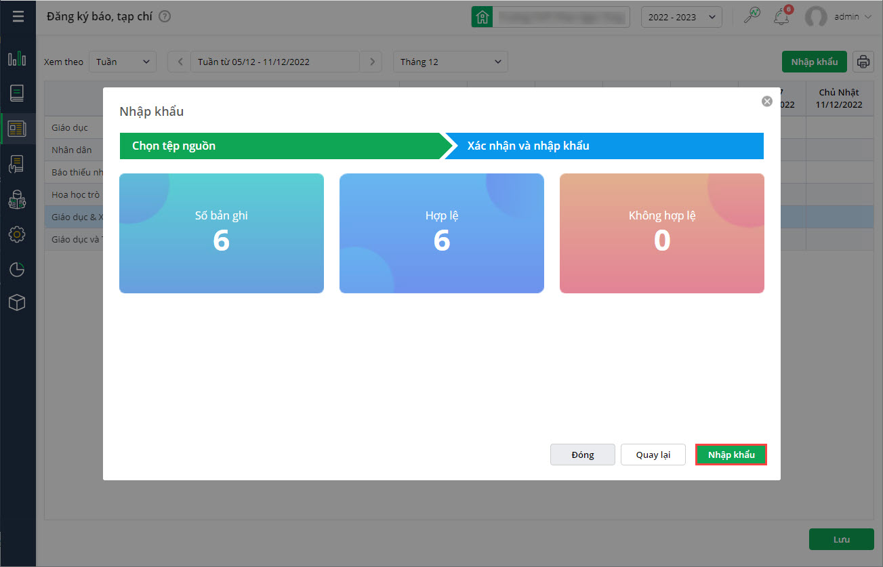Click the help question mark beside page title
Image resolution: width=883 pixels, height=567 pixels.
pyautogui.click(x=164, y=16)
